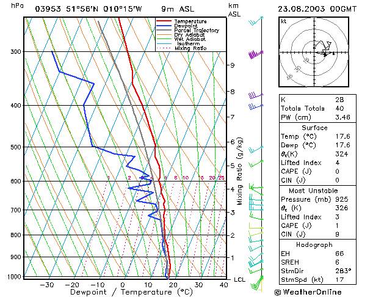Click the 400 hPa pressure label
Screen dimensions: 384x297
pos(16,105)
